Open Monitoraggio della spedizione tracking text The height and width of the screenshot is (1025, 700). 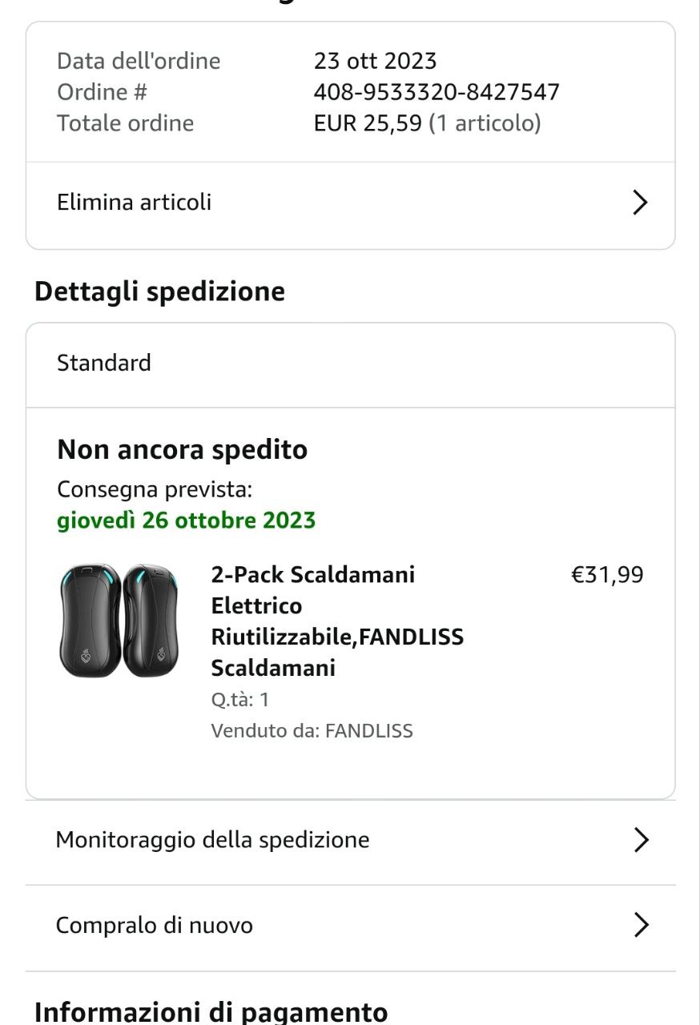point(212,840)
